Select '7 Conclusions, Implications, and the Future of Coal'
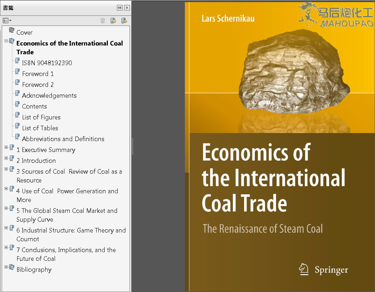375x292 pixels. coord(66,254)
